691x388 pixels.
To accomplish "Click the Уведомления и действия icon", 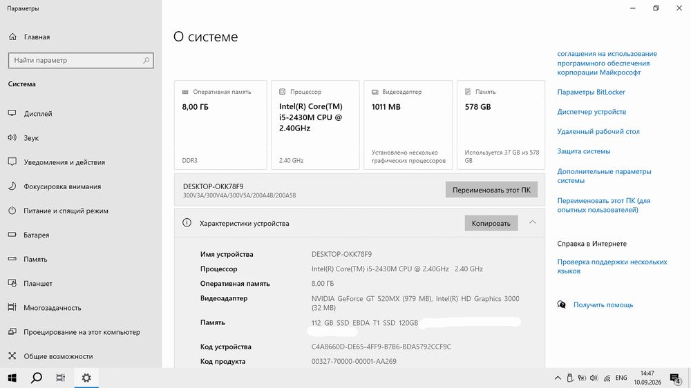I will click(x=12, y=162).
